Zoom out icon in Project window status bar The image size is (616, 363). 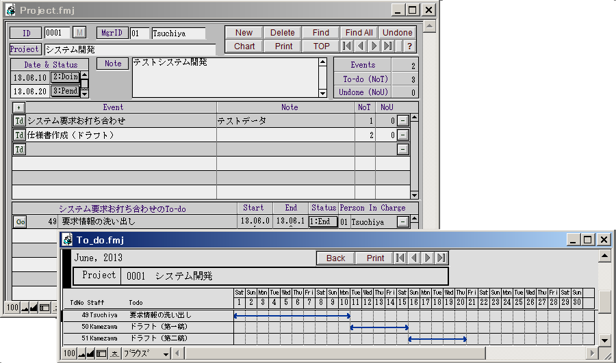tap(25, 308)
